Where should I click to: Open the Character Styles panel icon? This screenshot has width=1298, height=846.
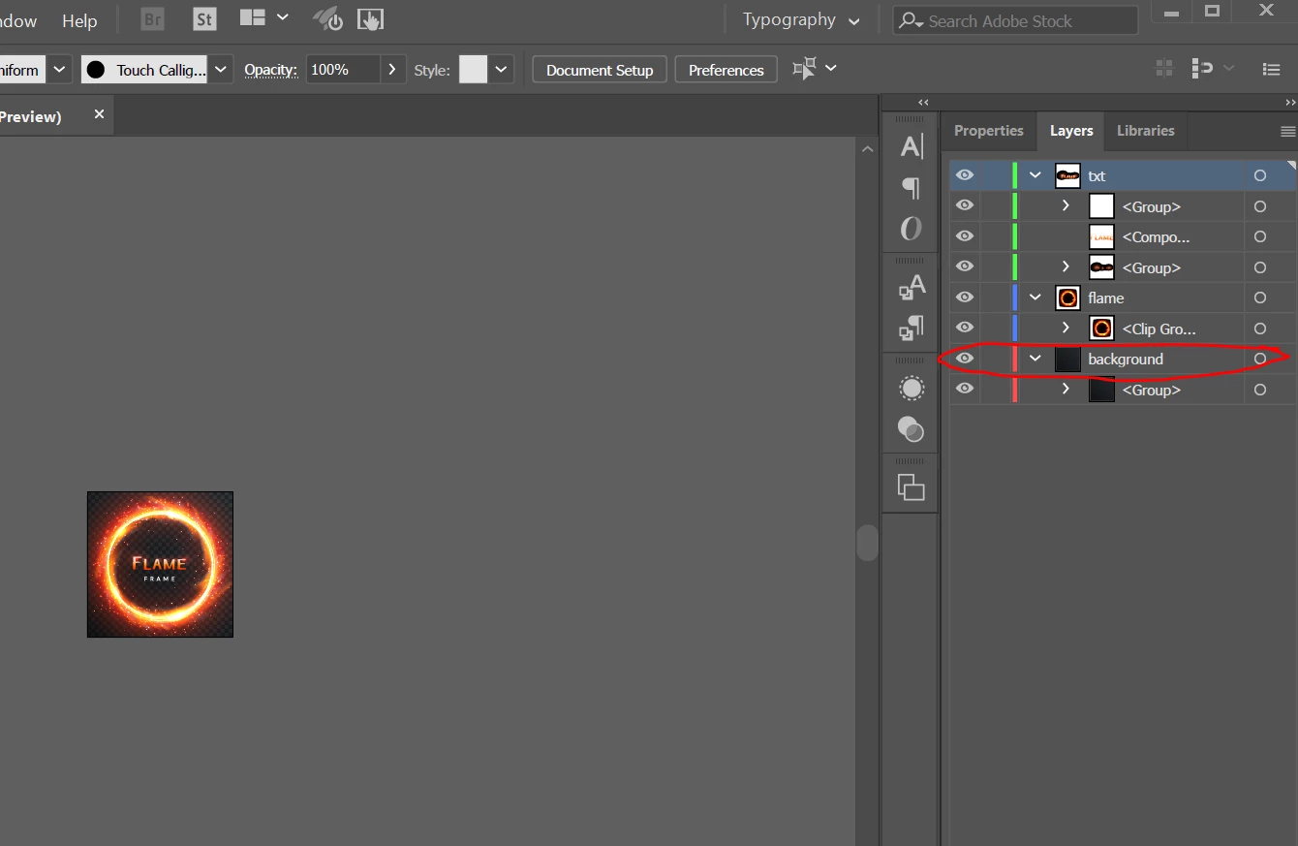(912, 288)
